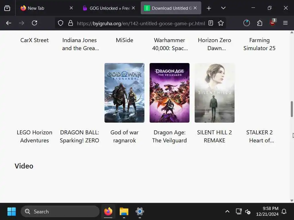The image size is (294, 220).
Task: Click scrollbar up arrow
Action: pos(292,32)
